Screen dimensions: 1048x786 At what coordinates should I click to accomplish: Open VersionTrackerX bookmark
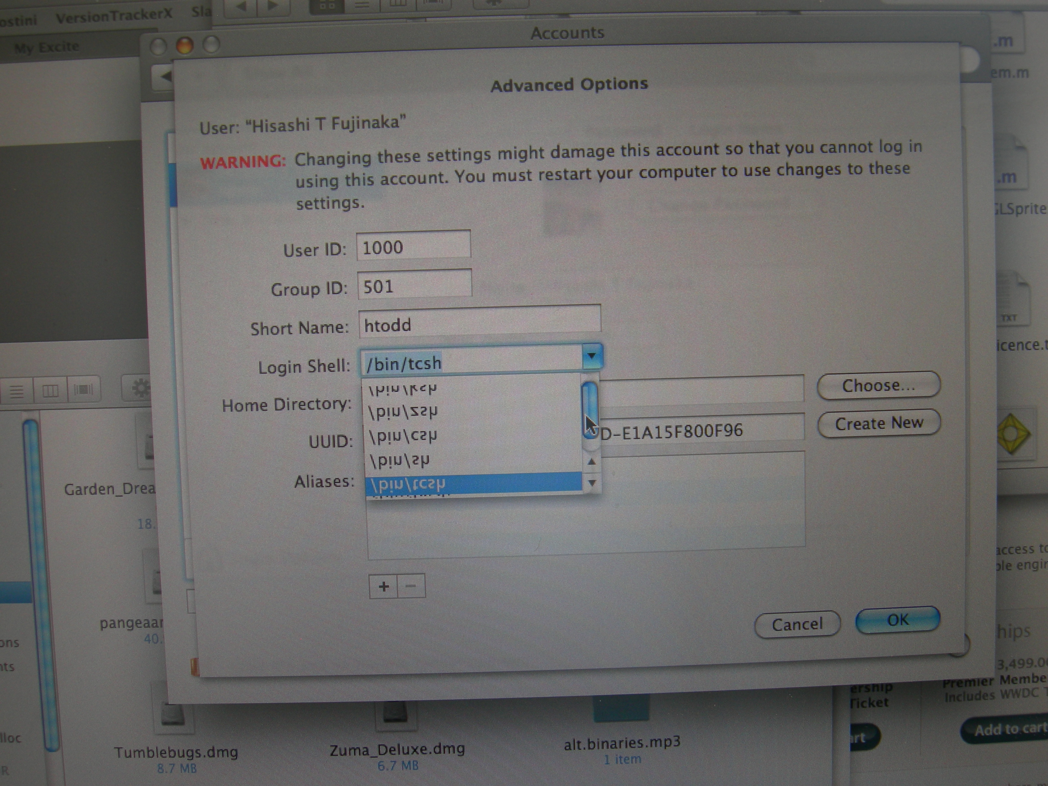(x=114, y=16)
